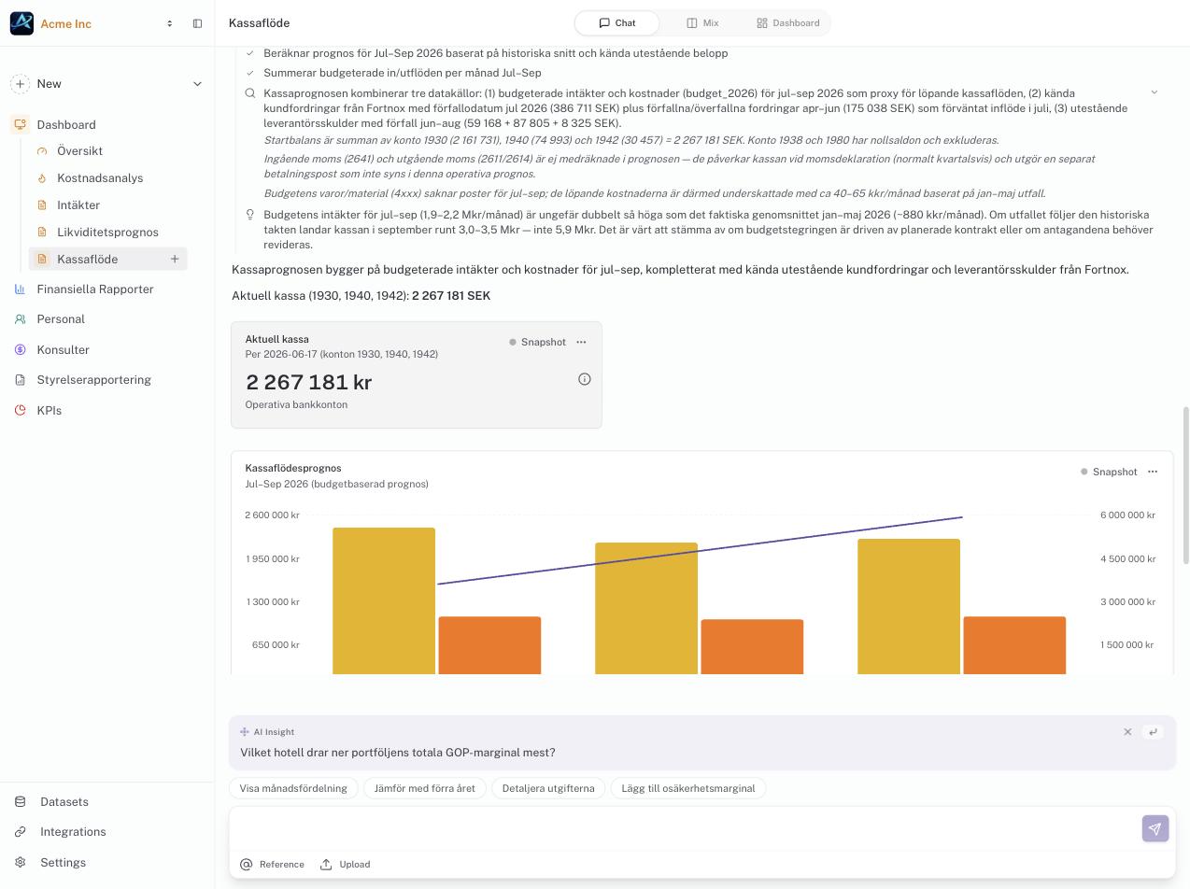Collapse the sidebar with the panel icon

coord(197,23)
